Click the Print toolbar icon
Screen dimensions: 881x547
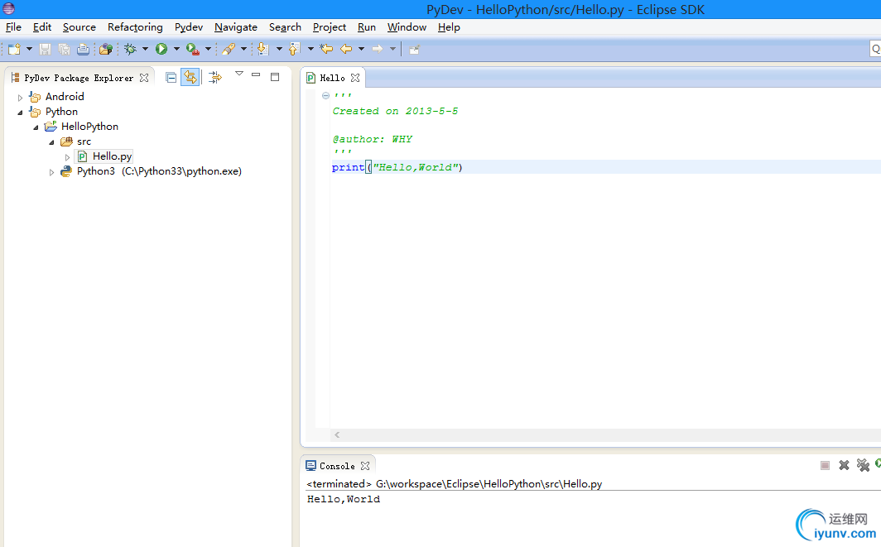pyautogui.click(x=83, y=50)
